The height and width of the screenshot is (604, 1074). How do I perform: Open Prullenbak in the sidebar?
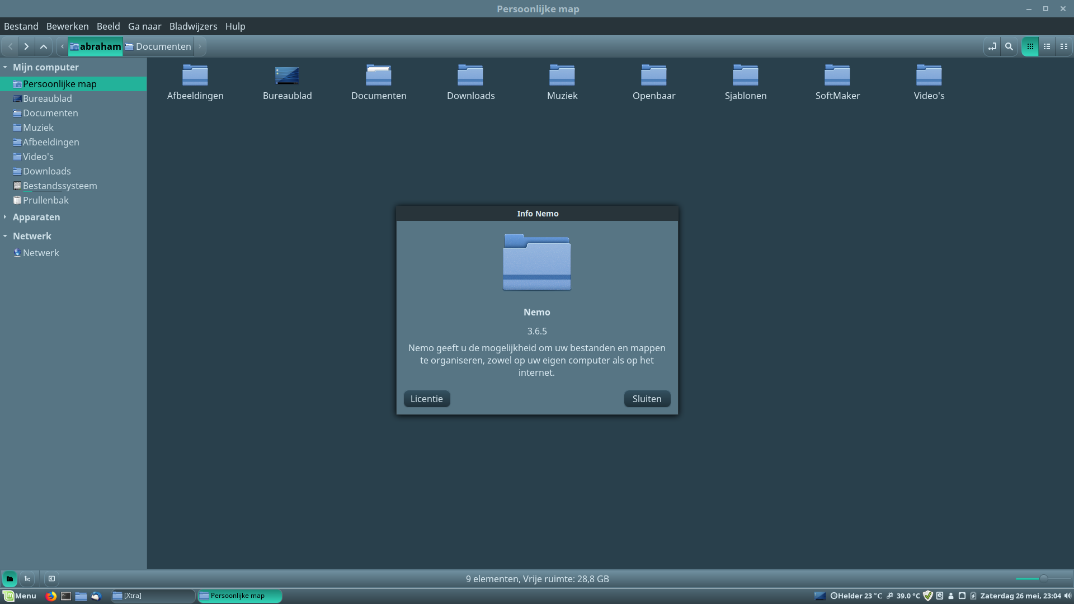tap(73, 200)
